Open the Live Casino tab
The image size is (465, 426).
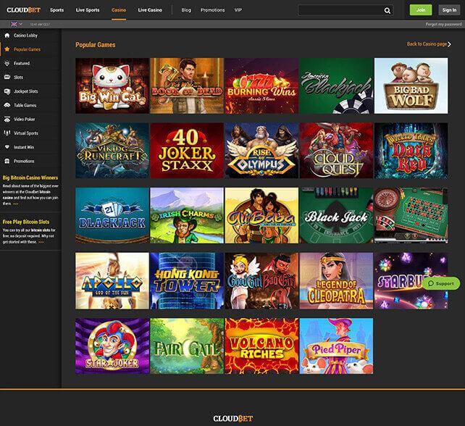click(150, 10)
